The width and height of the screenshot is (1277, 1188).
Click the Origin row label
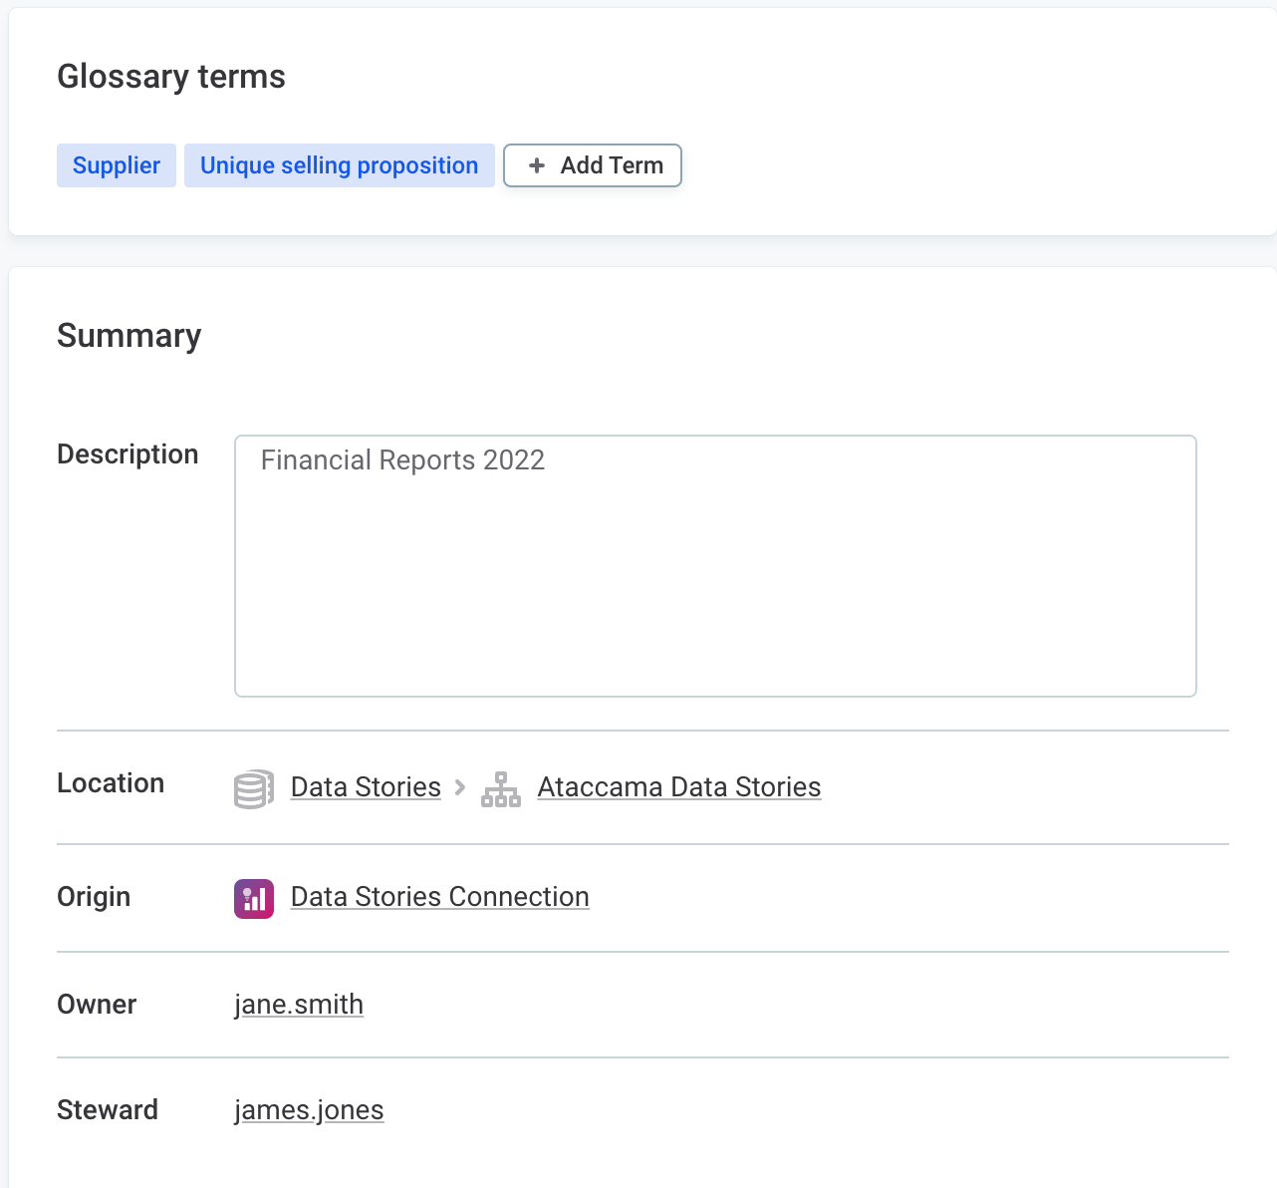94,897
